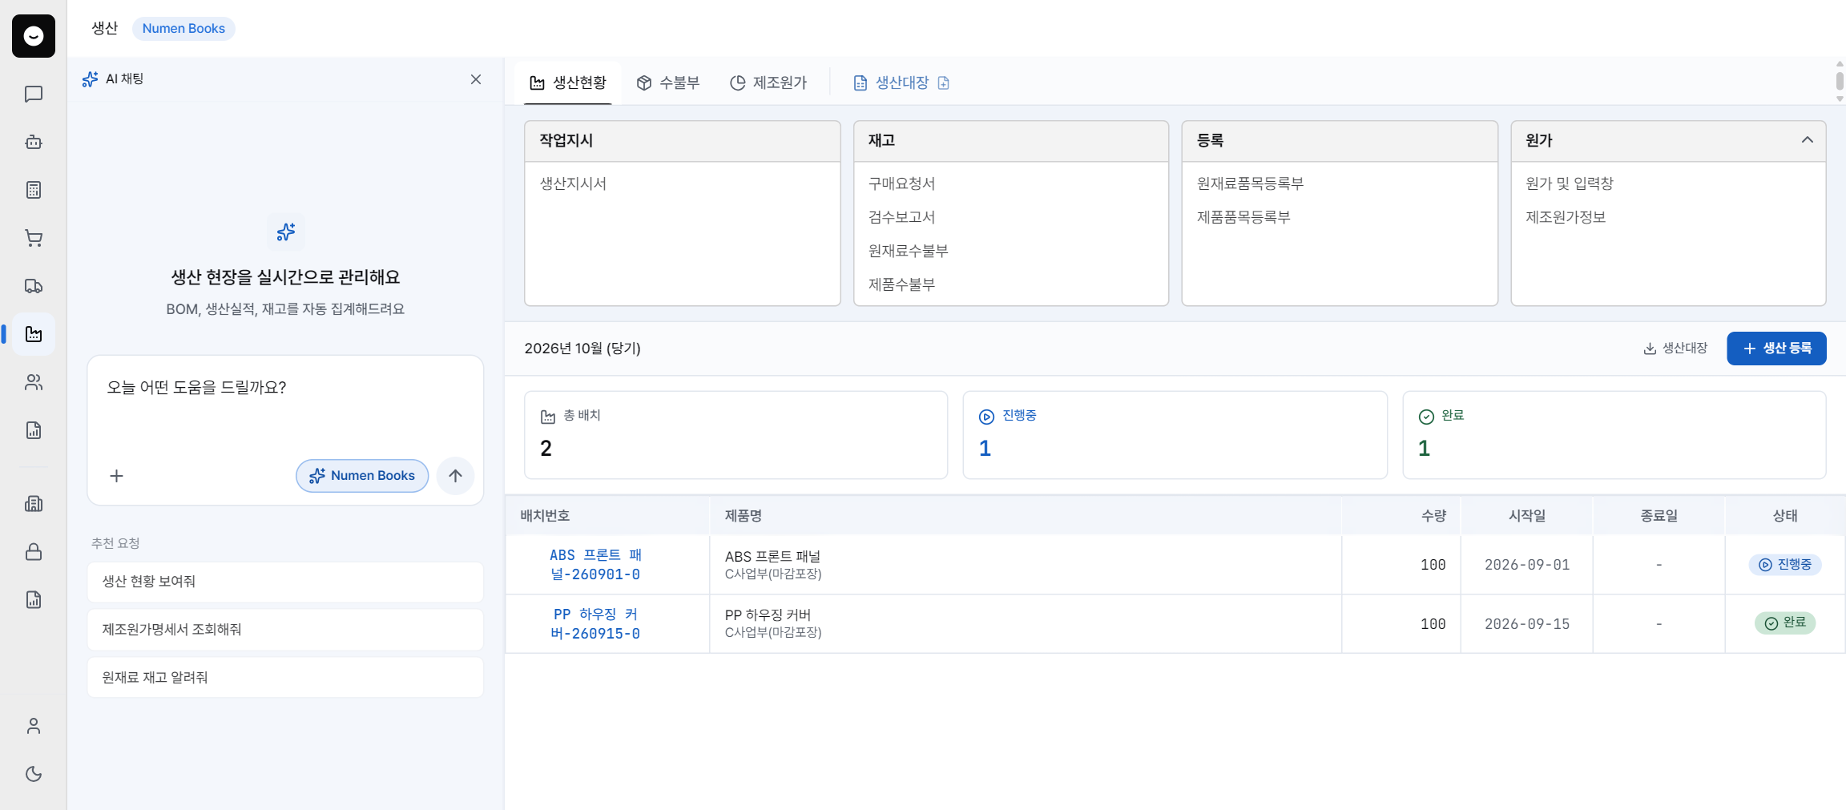Select suggestion 제조원가명세서 조회해줘
The image size is (1846, 810).
285,630
